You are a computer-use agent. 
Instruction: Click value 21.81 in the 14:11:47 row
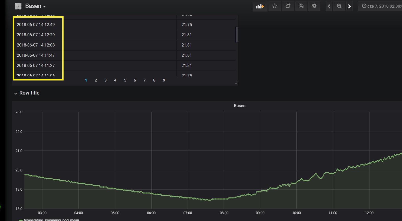point(187,55)
